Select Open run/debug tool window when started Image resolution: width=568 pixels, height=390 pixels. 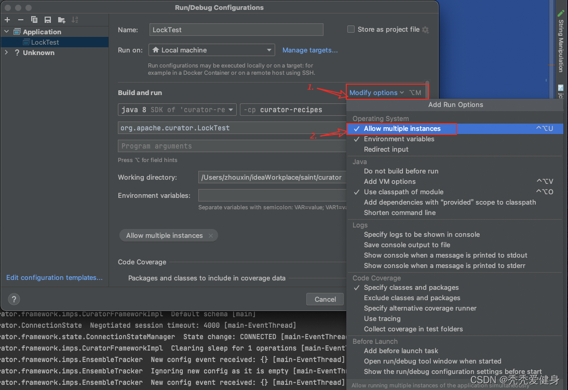455,361
